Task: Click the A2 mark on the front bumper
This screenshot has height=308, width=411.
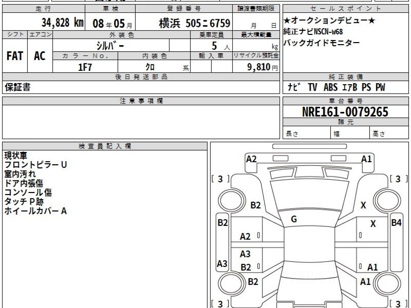Action: 251,159
